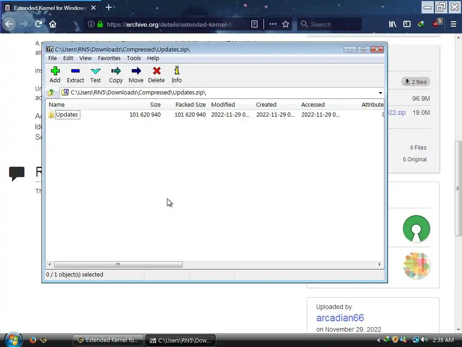This screenshot has width=462, height=347.
Task: Open the 7-Zip File menu
Action: 52,58
